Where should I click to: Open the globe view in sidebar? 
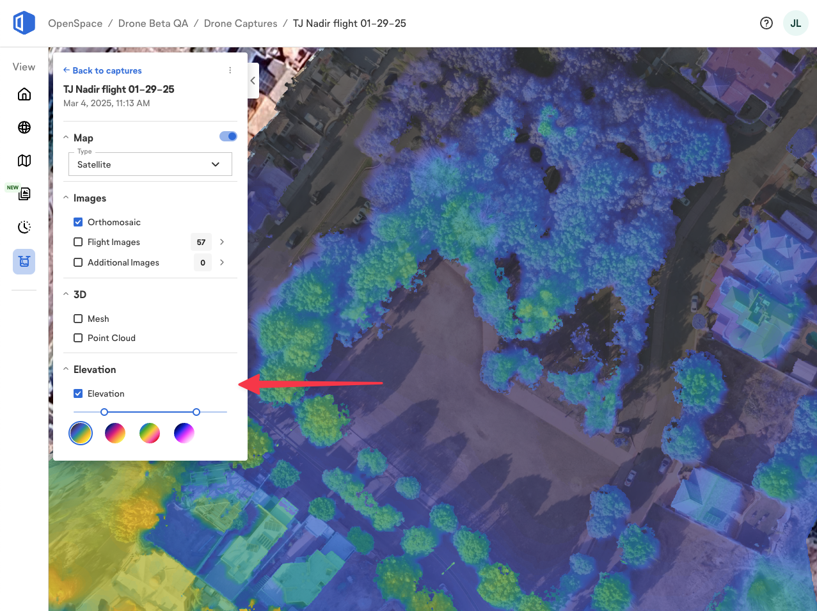click(24, 127)
